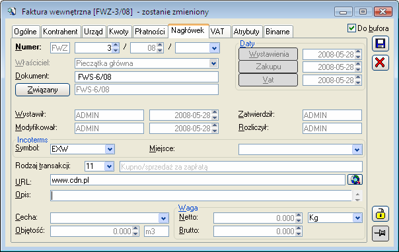Close the Faktura wewnętrzna window
The height and width of the screenshot is (252, 399).
click(x=382, y=12)
